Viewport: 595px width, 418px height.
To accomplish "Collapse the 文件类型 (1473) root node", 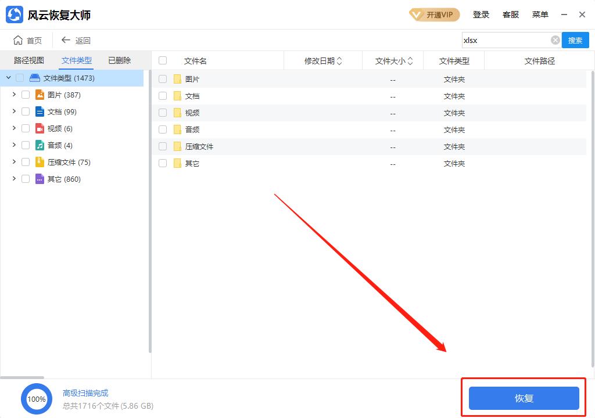I will (x=8, y=77).
